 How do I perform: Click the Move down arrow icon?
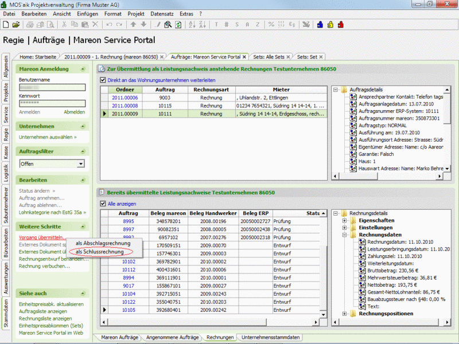pyautogui.click(x=143, y=25)
